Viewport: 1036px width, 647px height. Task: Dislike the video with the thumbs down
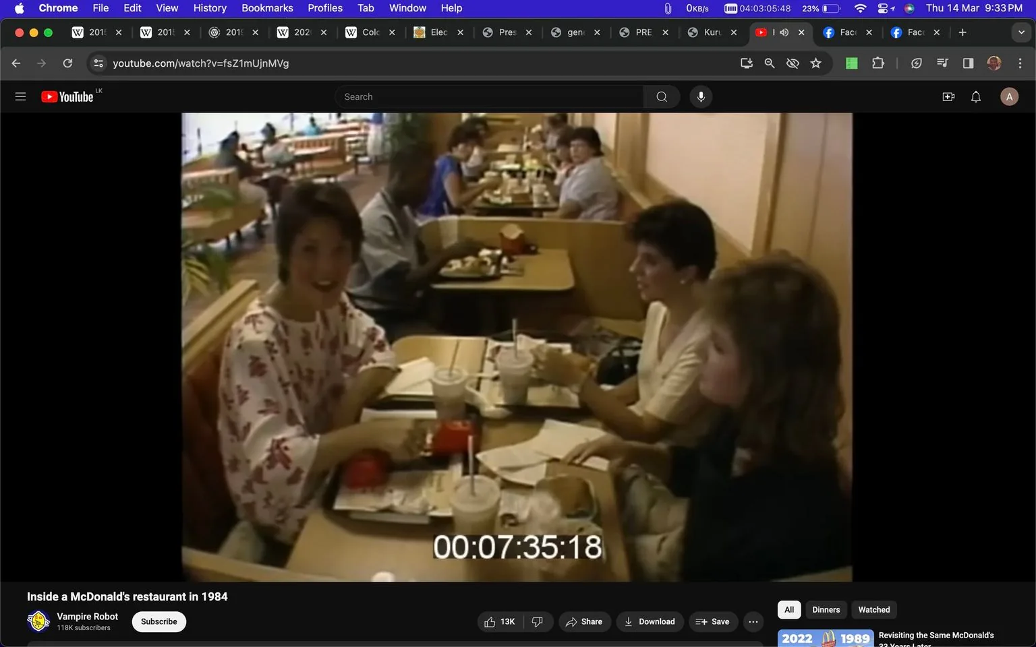click(x=538, y=621)
